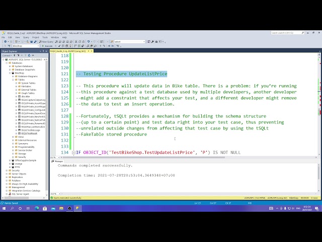This screenshot has width=322, height=242.
Task: Run the script with Execute
Action: click(47, 46)
